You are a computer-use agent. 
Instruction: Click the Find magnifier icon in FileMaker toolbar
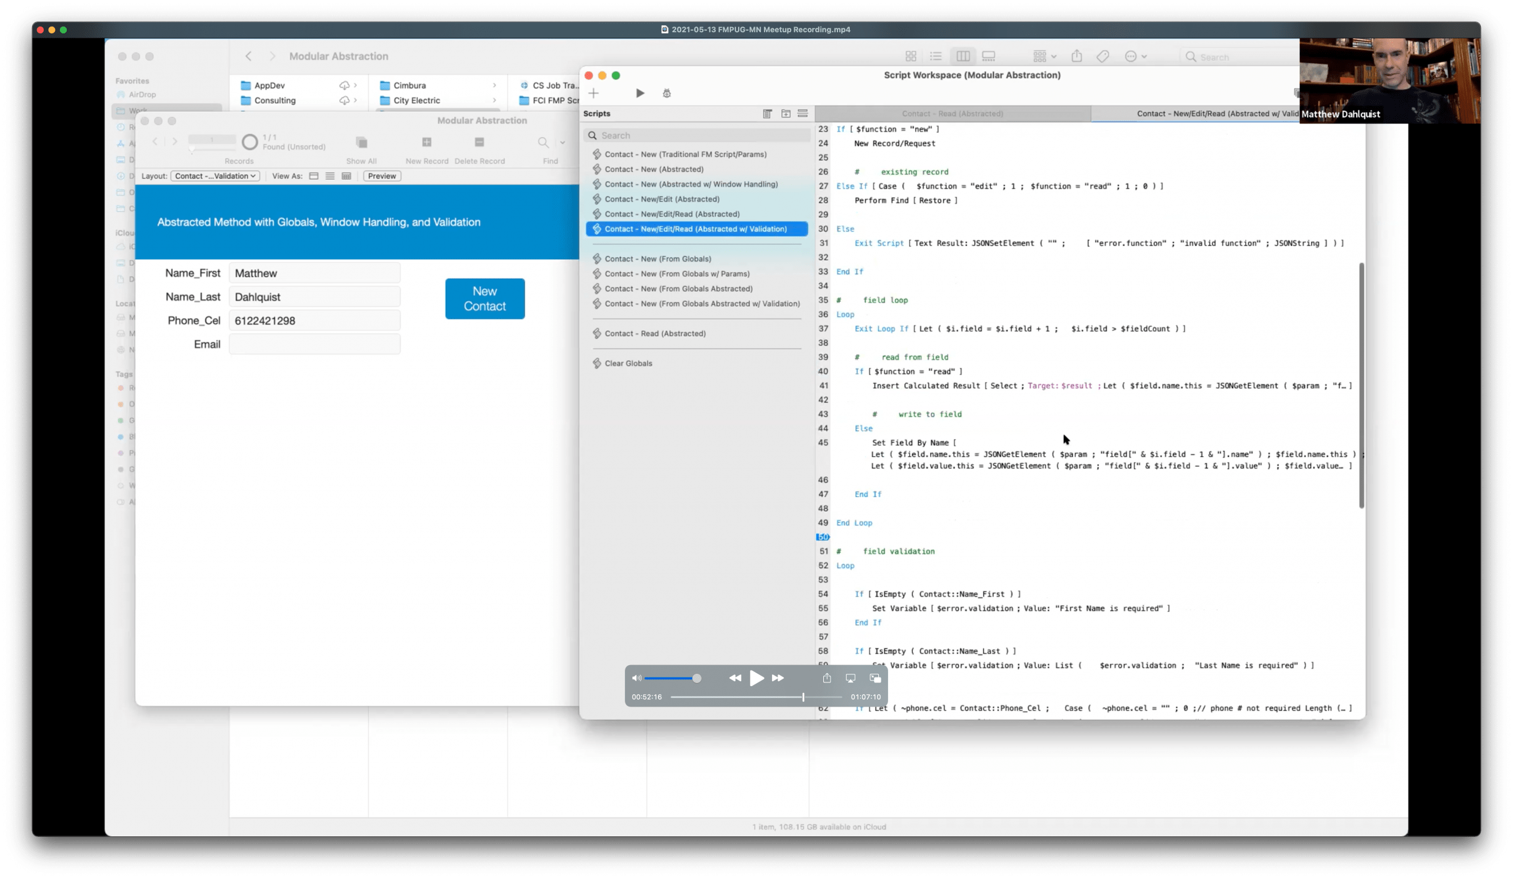click(543, 143)
